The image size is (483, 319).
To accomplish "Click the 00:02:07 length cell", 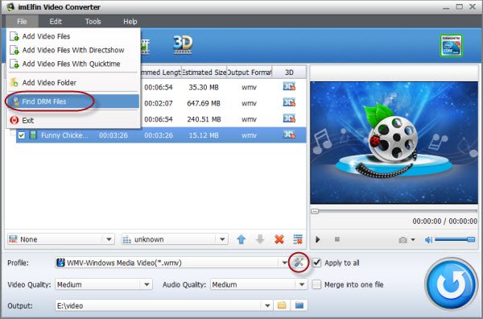I will [159, 103].
